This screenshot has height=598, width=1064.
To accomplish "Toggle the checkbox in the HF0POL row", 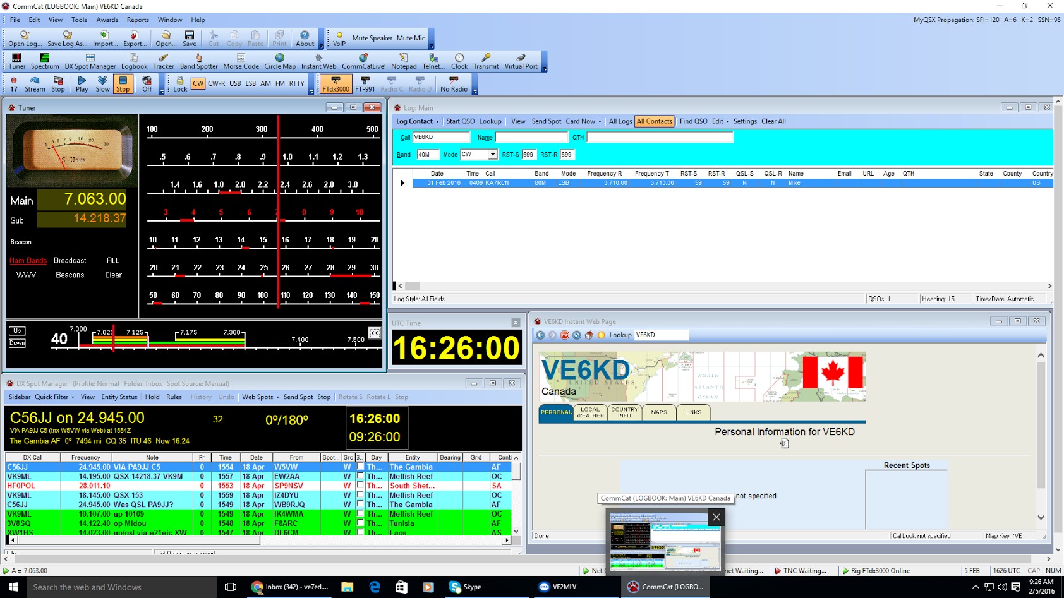I will (x=360, y=486).
